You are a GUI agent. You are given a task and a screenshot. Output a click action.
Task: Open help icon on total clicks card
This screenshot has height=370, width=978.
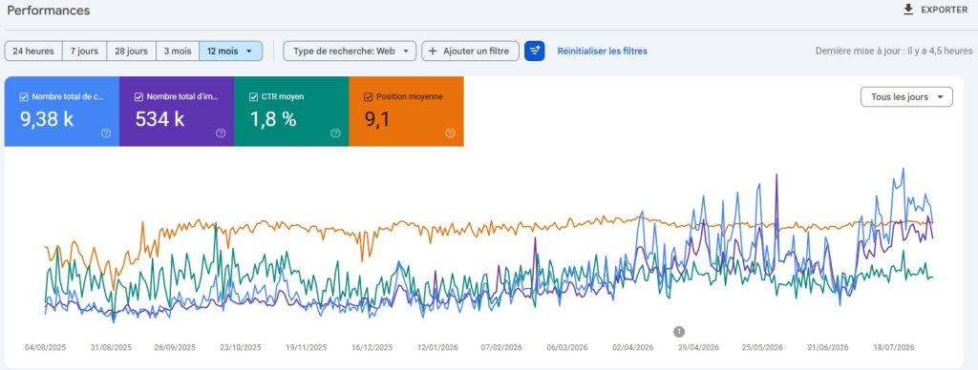106,133
